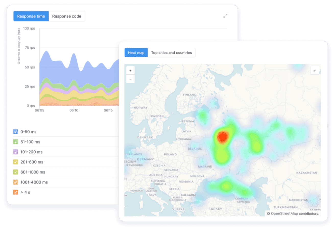Open Top cities and countries tab
This screenshot has width=335, height=230.
point(171,53)
